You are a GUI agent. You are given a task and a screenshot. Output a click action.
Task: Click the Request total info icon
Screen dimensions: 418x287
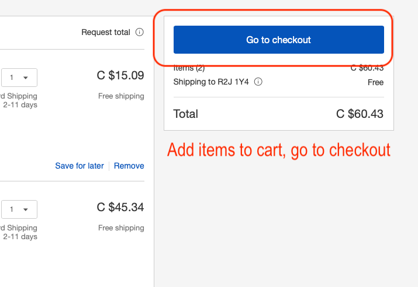point(139,33)
